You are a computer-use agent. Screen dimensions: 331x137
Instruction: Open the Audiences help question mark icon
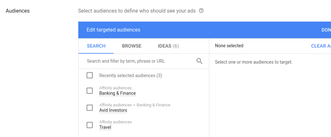click(x=201, y=11)
